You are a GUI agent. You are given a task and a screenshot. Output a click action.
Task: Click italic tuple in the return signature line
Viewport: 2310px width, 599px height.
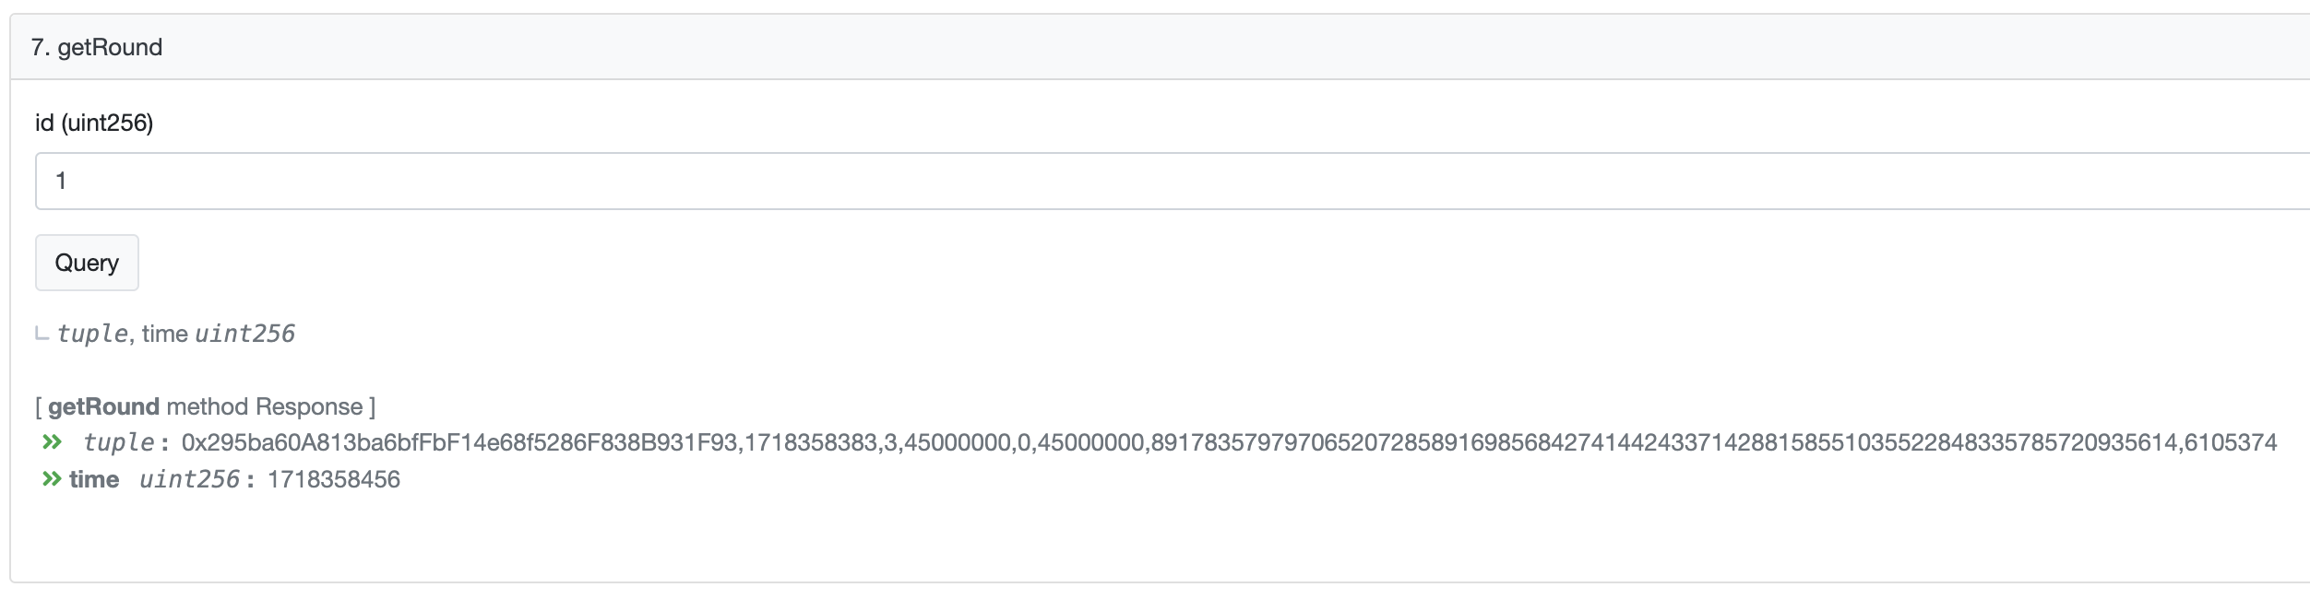(92, 334)
